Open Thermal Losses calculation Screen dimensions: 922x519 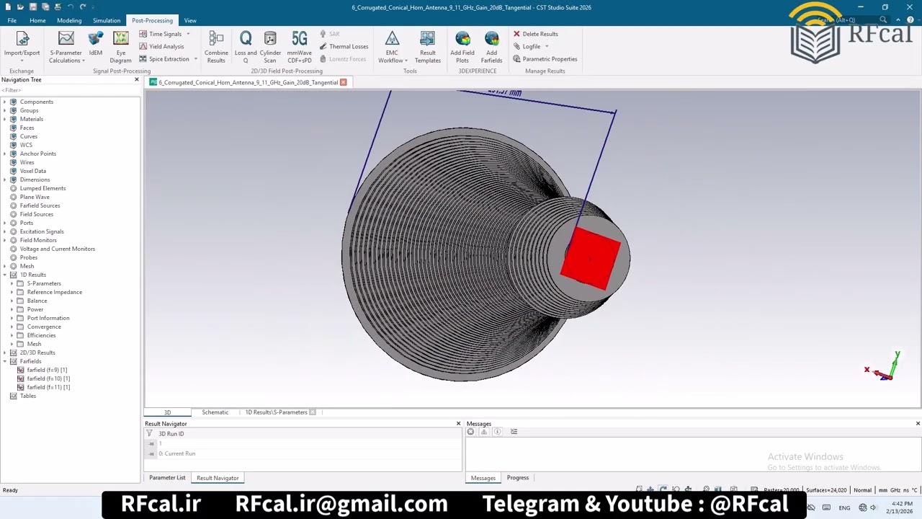(344, 47)
